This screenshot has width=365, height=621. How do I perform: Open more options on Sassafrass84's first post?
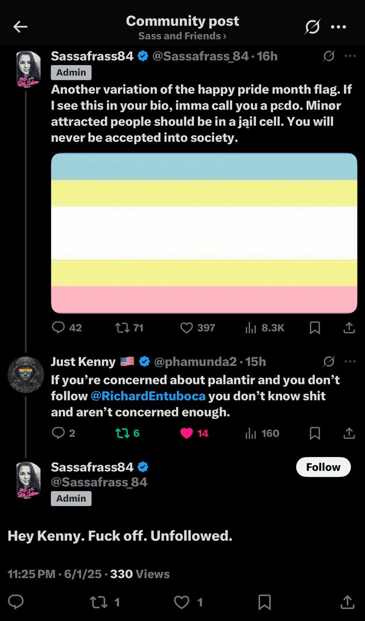tap(350, 56)
